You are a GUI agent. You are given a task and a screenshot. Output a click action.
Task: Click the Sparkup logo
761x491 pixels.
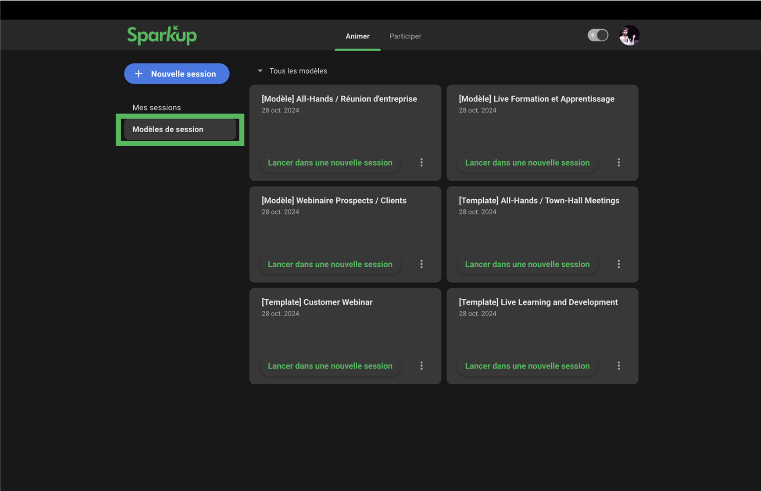tap(162, 35)
